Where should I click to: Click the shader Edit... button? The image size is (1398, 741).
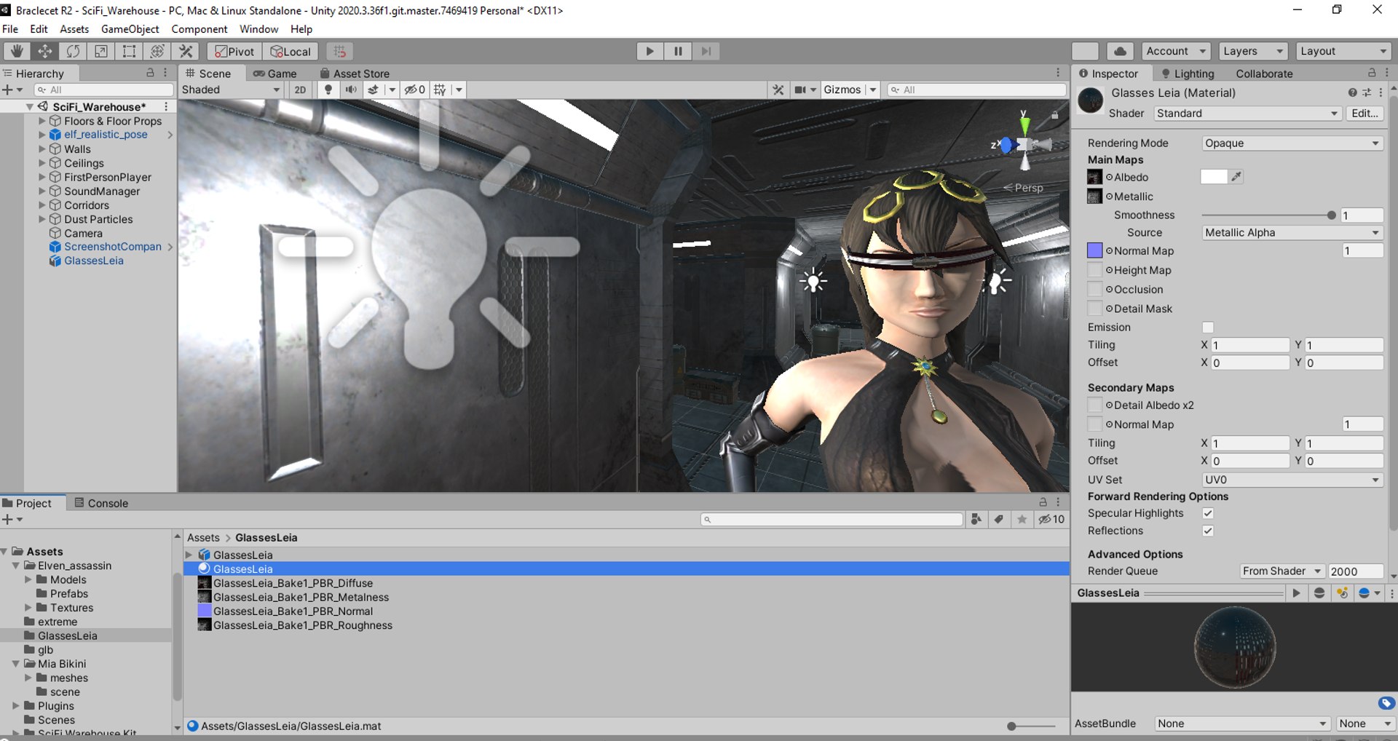pyautogui.click(x=1365, y=114)
